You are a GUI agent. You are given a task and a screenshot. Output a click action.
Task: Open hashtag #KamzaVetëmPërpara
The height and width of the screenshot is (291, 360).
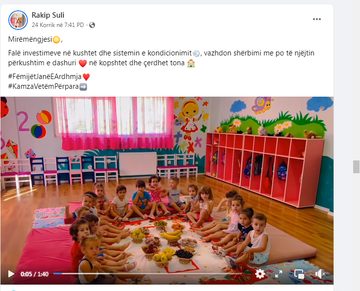pos(44,86)
